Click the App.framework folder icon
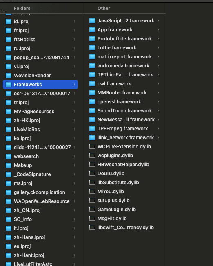Viewport: 213px width, 266px height. [x=92, y=30]
